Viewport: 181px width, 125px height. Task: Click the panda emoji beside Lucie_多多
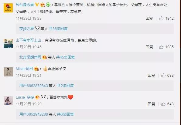click(x=43, y=97)
